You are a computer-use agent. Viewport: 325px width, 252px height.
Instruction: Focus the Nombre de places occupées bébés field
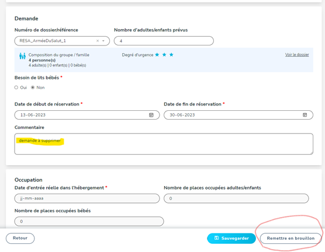tap(89, 222)
